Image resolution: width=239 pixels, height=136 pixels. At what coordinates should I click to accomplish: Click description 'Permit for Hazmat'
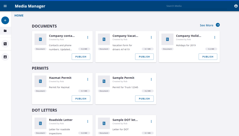[x=59, y=87]
